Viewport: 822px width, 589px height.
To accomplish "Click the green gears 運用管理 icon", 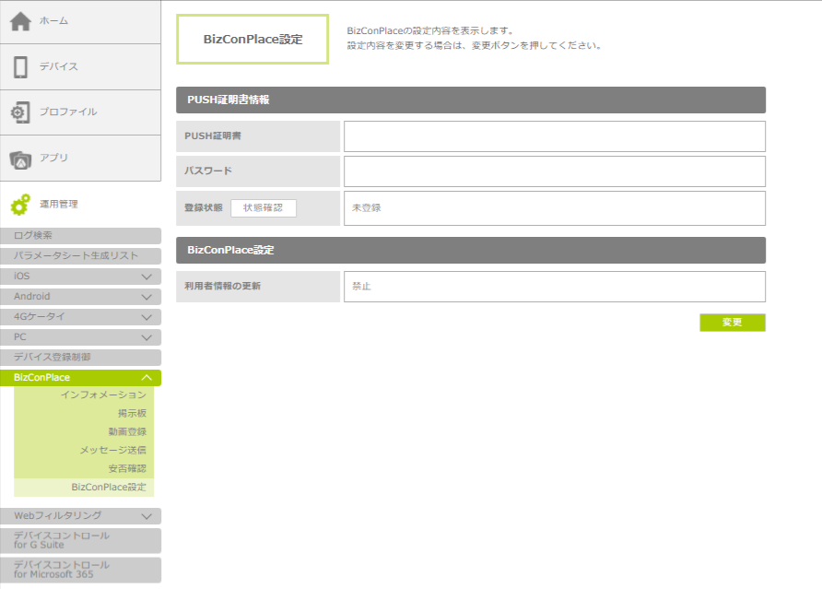I will 20,205.
